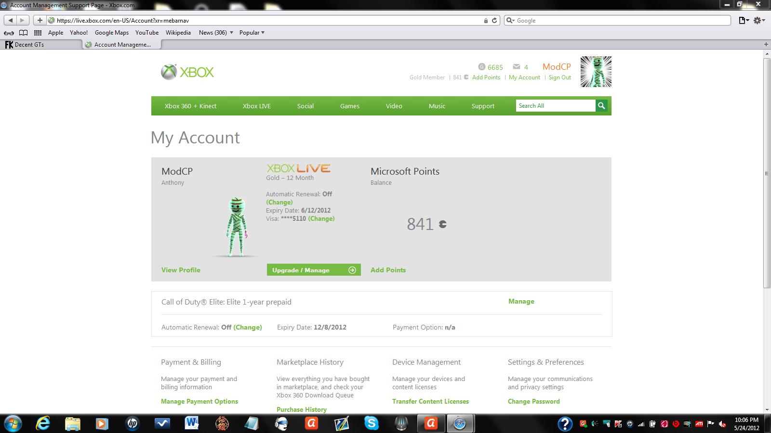Click the Google search engine dropdown magnifier
The image size is (771, 433).
click(510, 21)
